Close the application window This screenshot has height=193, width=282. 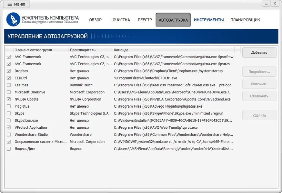[275, 4]
